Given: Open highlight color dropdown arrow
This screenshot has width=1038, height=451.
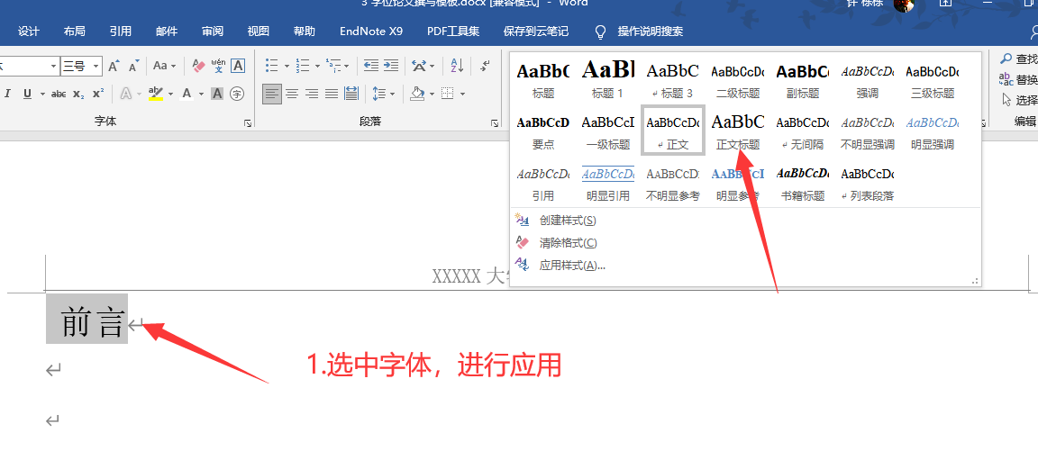Looking at the screenshot, I should [x=170, y=94].
